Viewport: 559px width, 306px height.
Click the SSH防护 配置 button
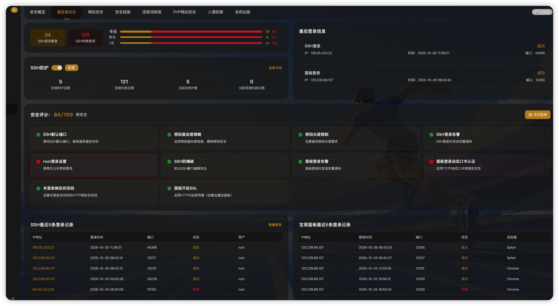72,68
